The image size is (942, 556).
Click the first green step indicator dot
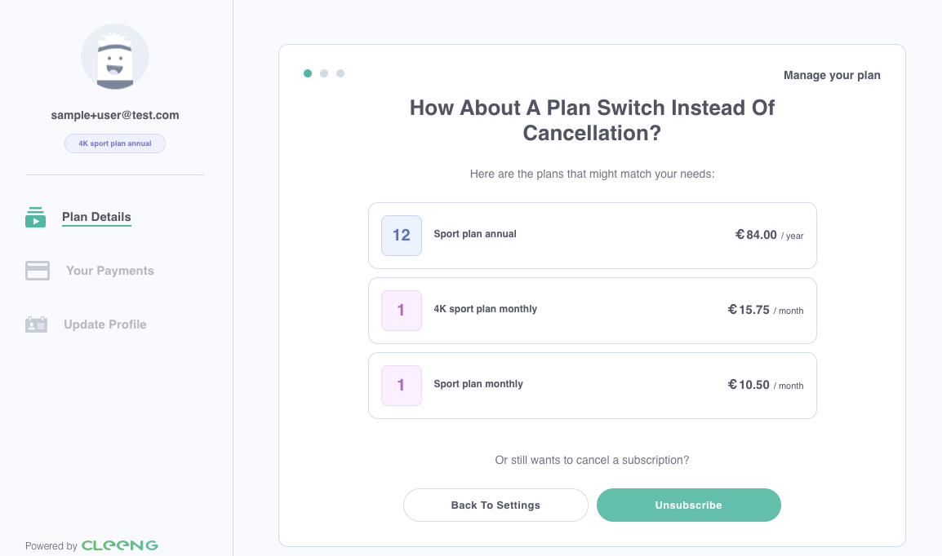click(x=308, y=73)
